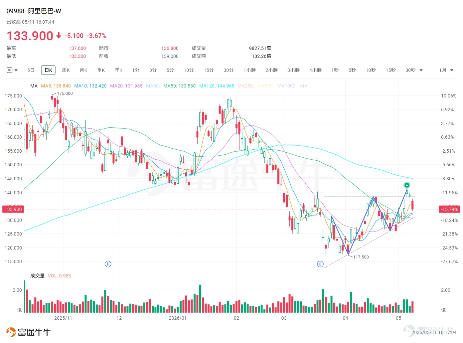Click the 成交额 value 132.26億
This screenshot has width=463, height=343.
(261, 56)
